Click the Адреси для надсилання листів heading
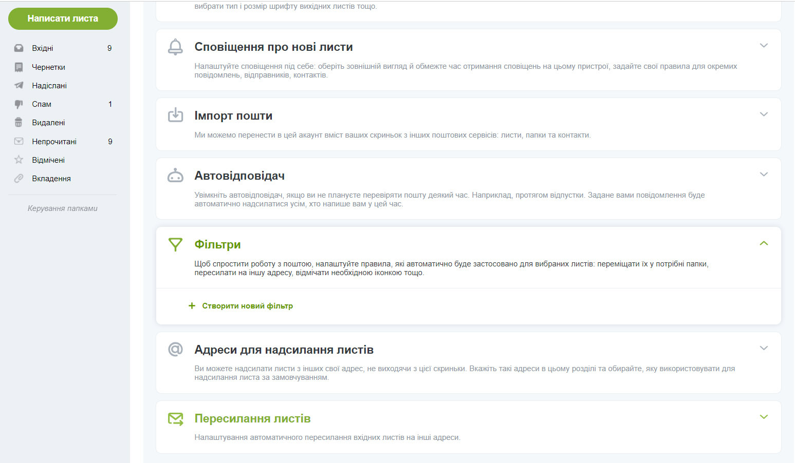Screen dimensions: 795x463 click(x=284, y=350)
